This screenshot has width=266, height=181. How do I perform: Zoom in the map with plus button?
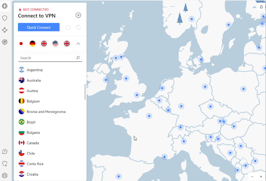pyautogui.click(x=261, y=176)
